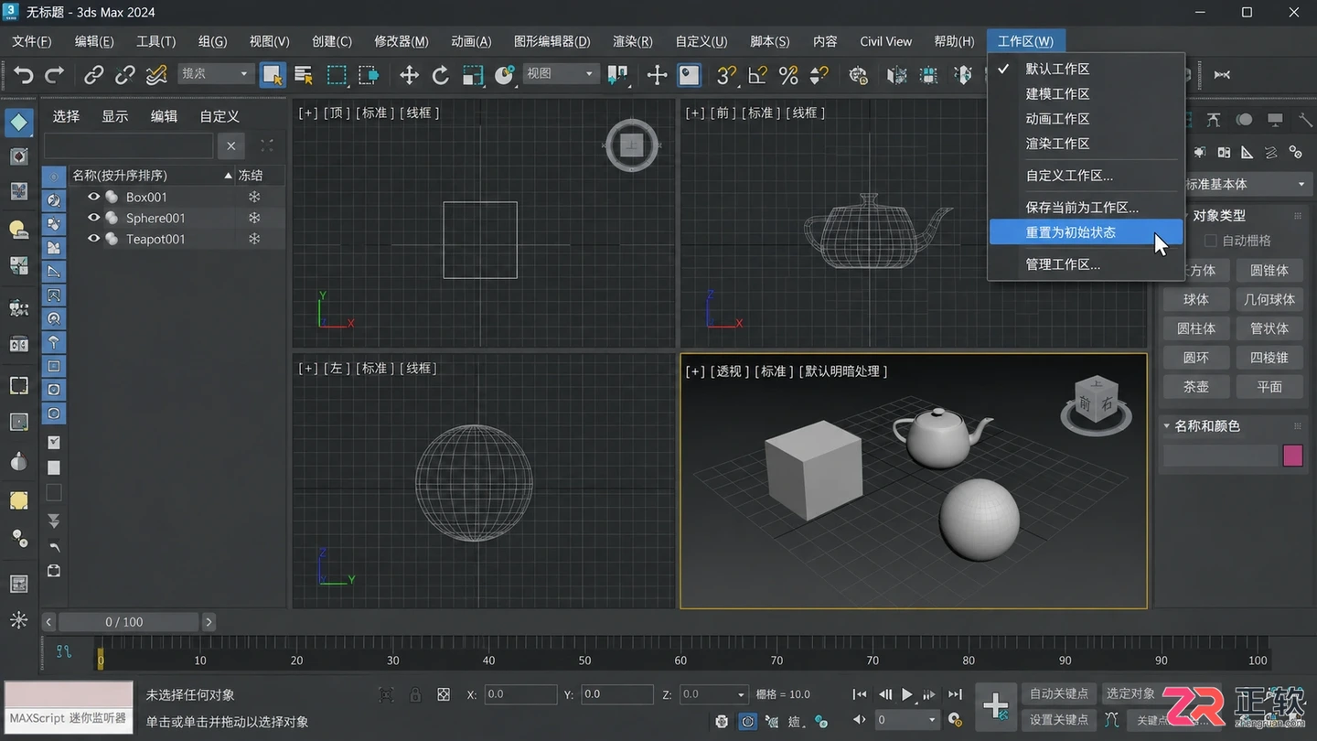Click the X coordinate input field
Viewport: 1317px width, 741px height.
520,694
